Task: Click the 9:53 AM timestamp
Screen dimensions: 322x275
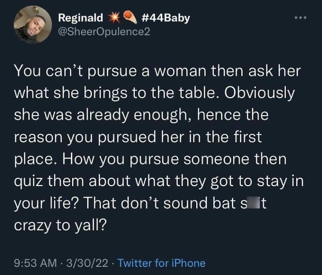Action: click(x=35, y=263)
